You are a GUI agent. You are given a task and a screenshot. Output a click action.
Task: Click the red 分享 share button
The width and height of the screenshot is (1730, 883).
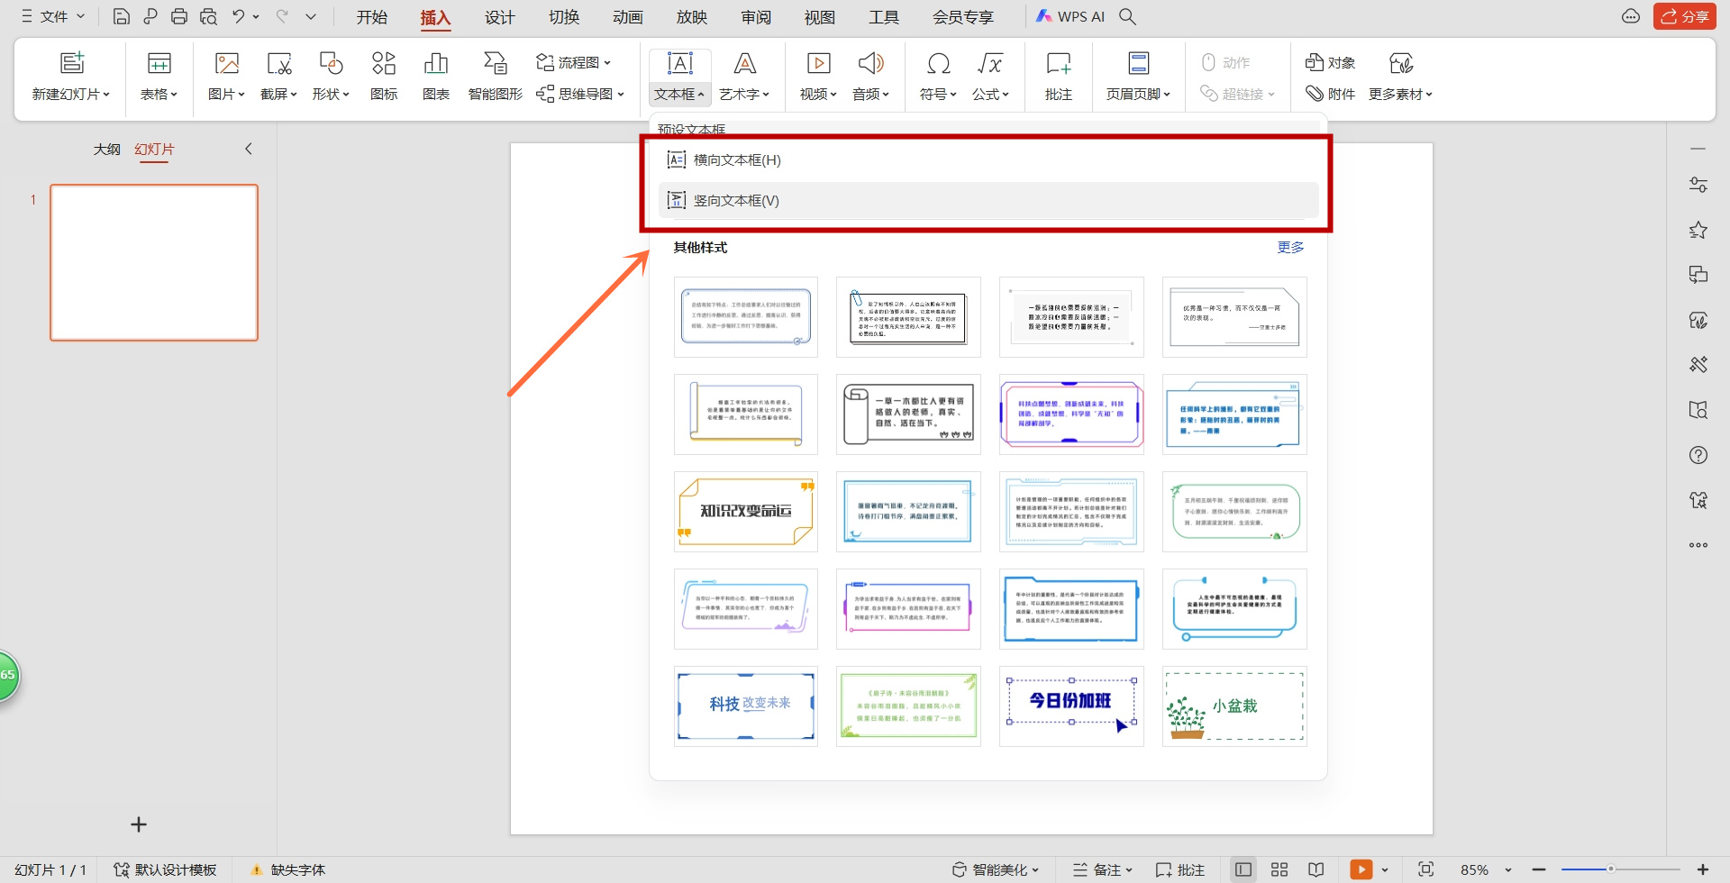coord(1684,16)
